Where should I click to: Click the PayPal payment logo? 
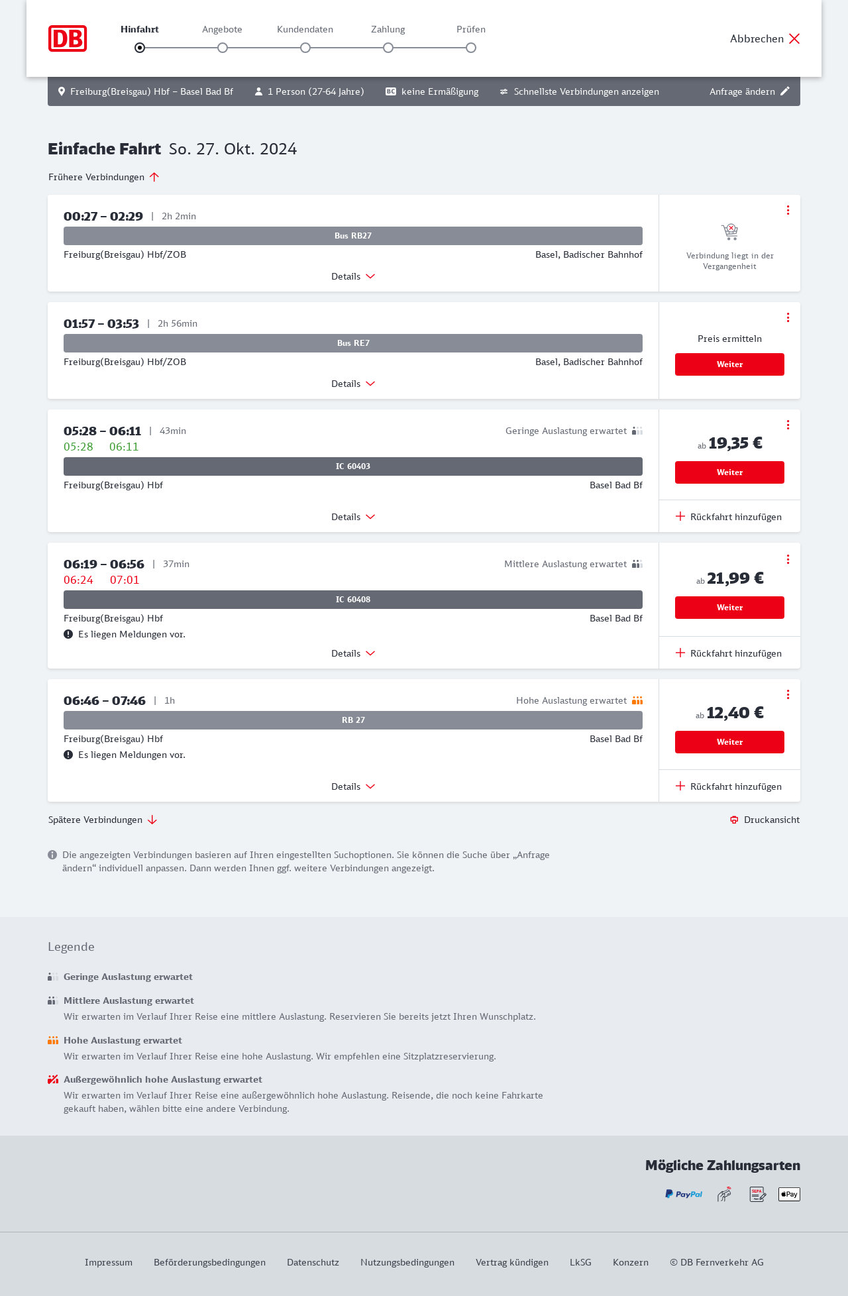(684, 1194)
